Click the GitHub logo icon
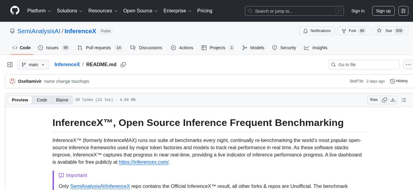 15,11
